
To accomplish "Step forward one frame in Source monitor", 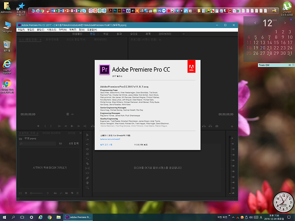I will point(78,126).
